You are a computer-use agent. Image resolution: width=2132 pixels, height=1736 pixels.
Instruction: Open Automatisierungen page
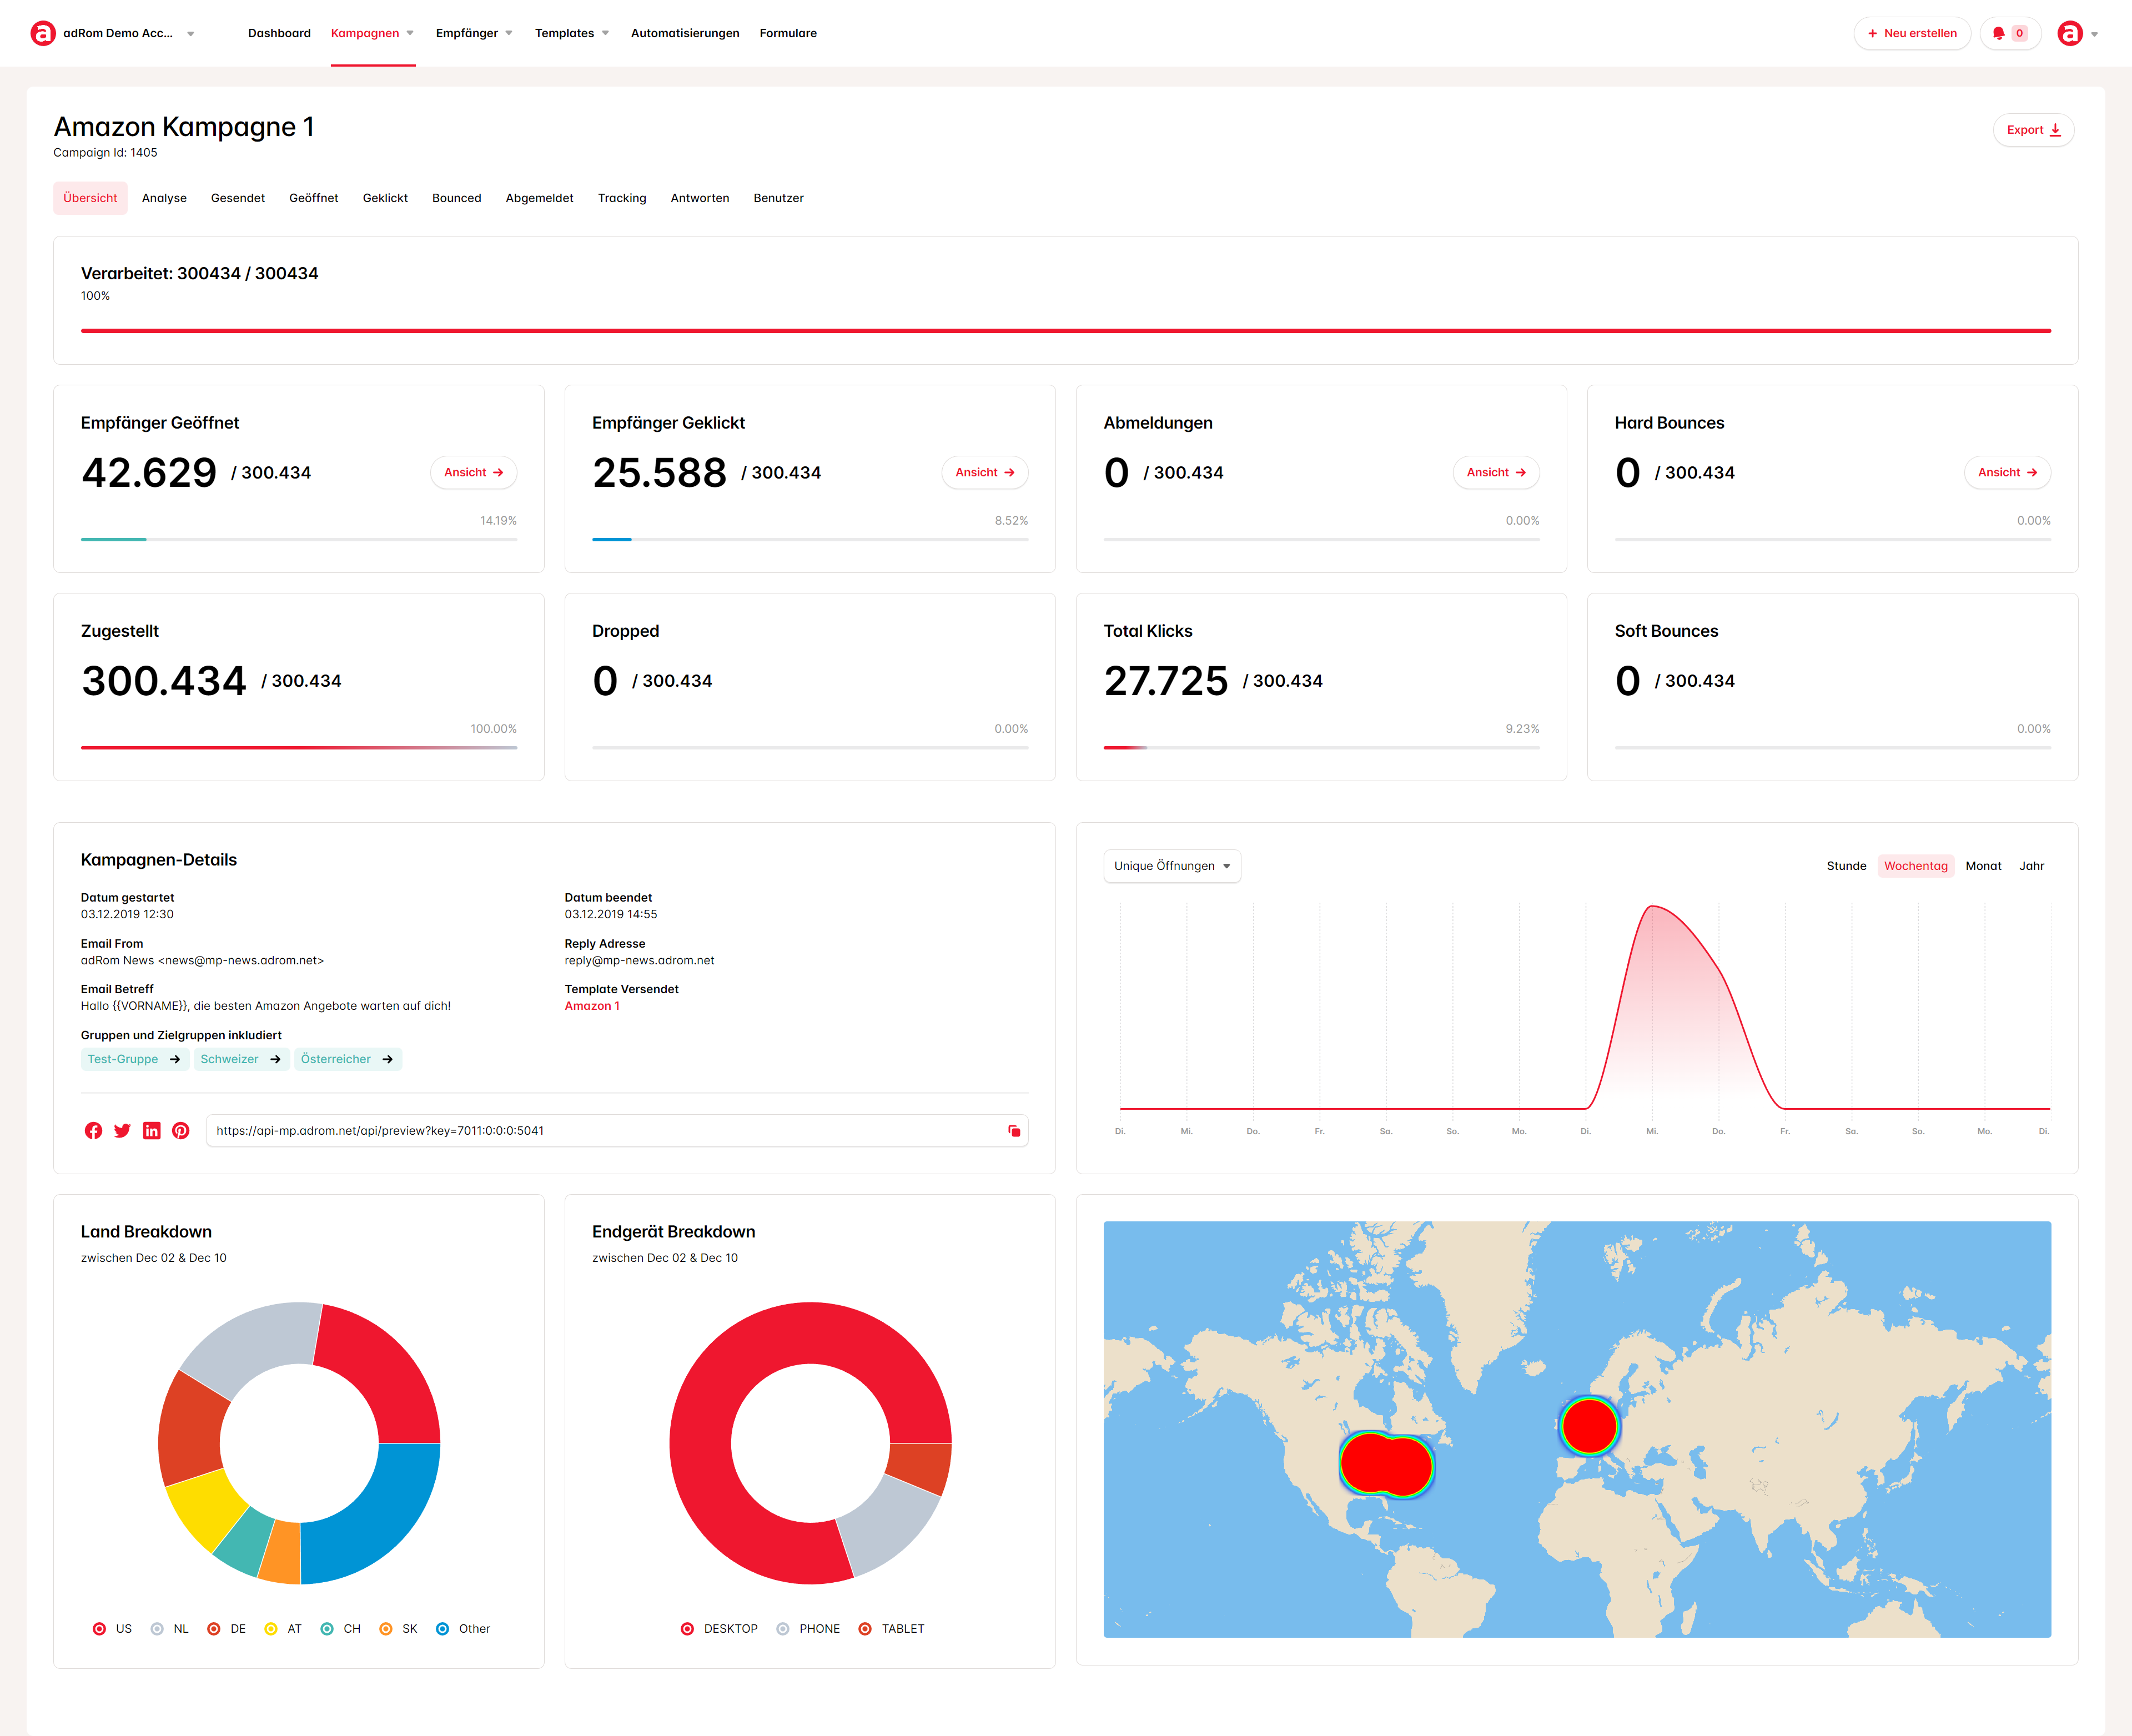(x=685, y=33)
